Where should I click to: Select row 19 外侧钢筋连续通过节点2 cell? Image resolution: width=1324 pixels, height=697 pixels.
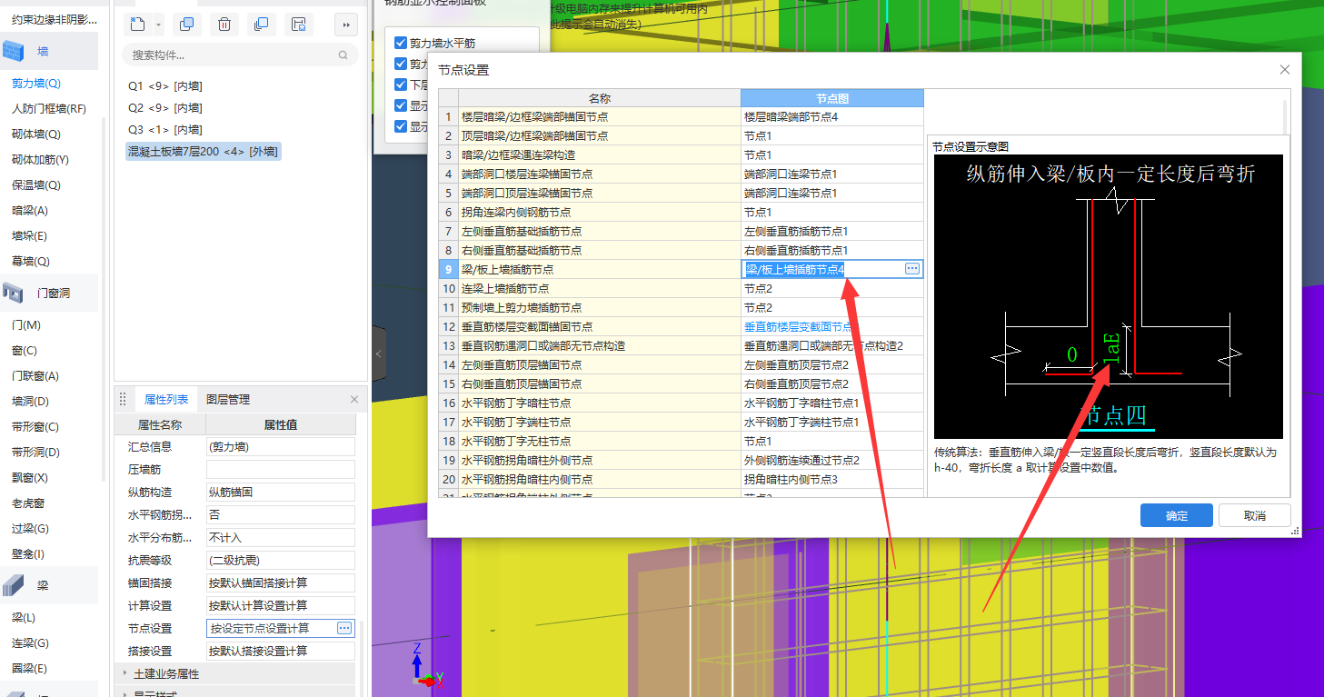[x=831, y=460]
